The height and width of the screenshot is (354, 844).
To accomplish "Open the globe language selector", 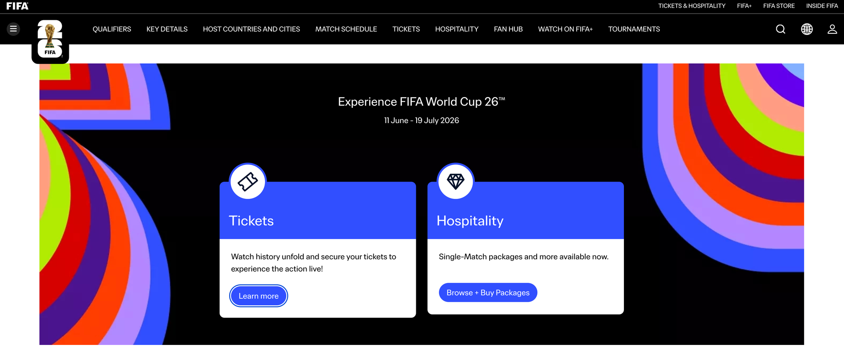I will (x=807, y=29).
